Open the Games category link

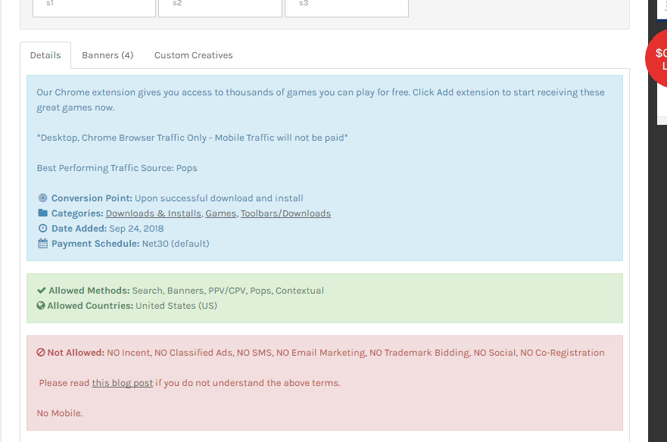point(221,213)
